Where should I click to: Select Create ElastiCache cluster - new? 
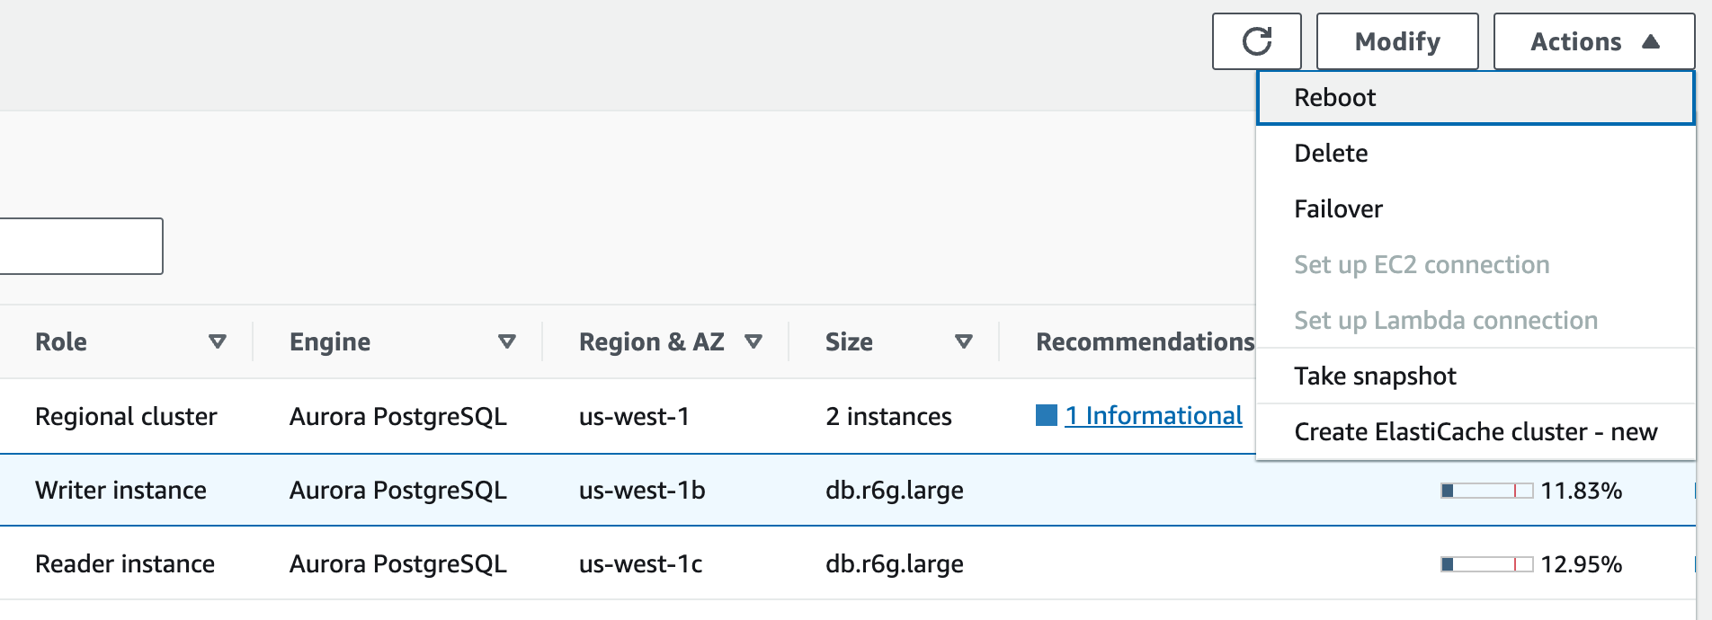pyautogui.click(x=1475, y=432)
